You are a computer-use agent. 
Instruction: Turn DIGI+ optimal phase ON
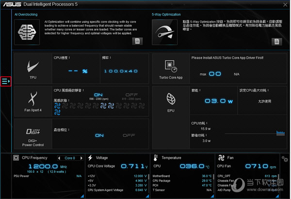point(99,135)
